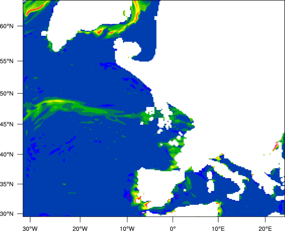Click the 20°E longitude label

pos(265,229)
